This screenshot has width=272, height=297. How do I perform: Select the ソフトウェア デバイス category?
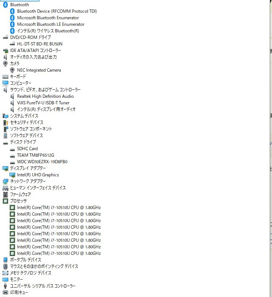pos(27,136)
